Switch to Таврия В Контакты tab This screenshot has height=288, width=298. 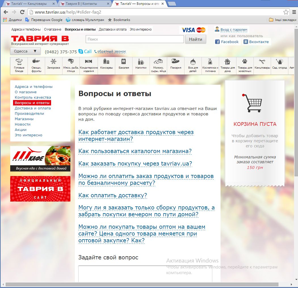tap(85, 4)
